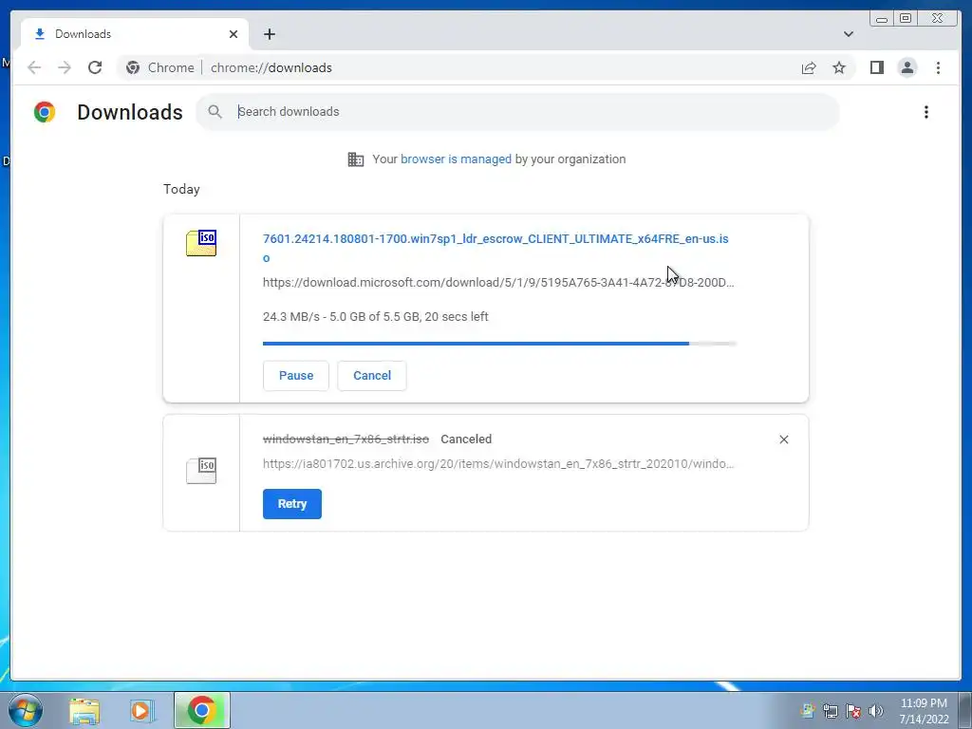
Task: Bookmark this tab with the star icon
Action: click(839, 67)
